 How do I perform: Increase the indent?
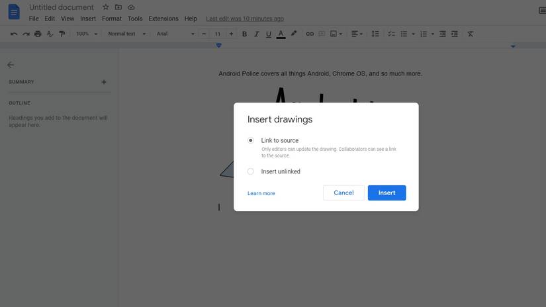[455, 34]
